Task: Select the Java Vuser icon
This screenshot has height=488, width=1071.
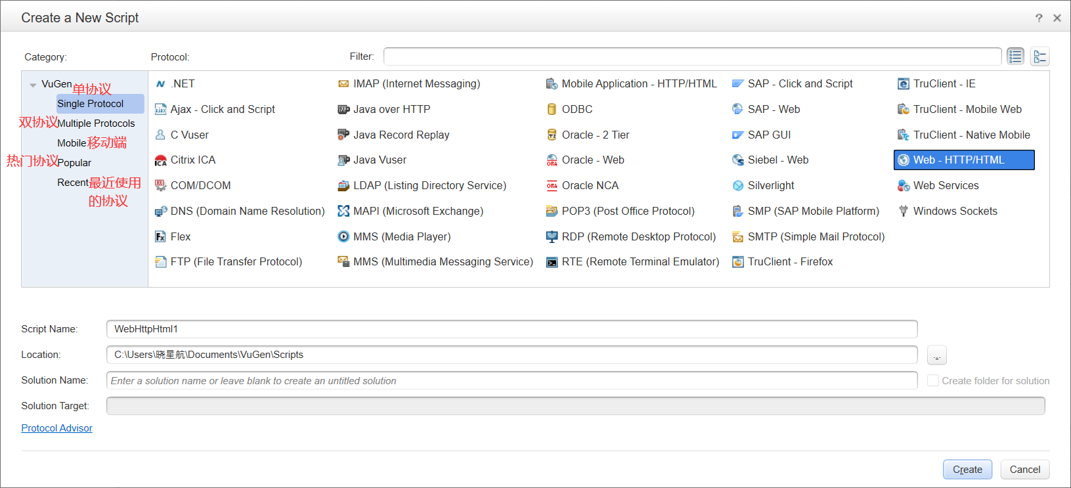Action: 343,160
